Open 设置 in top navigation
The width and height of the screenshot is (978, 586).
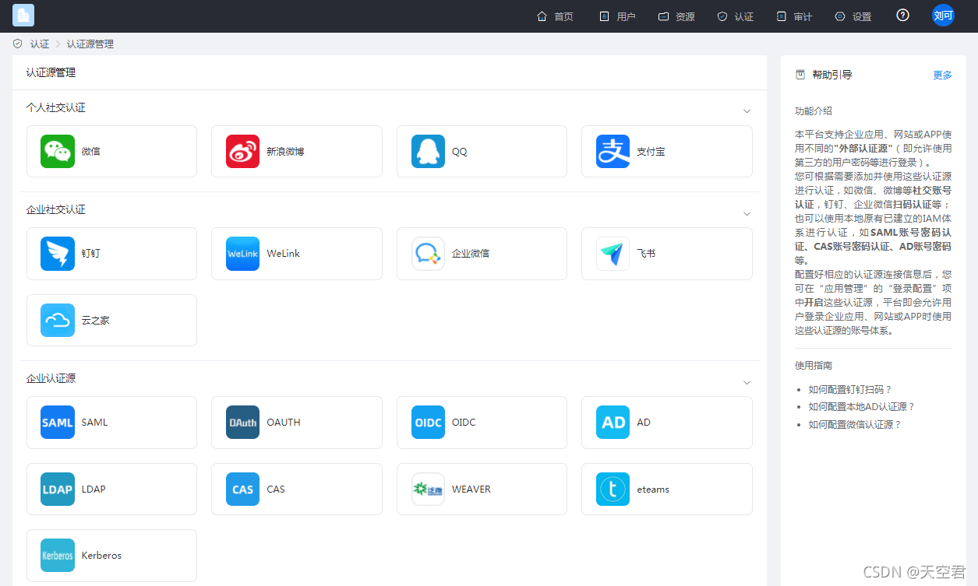pyautogui.click(x=853, y=16)
